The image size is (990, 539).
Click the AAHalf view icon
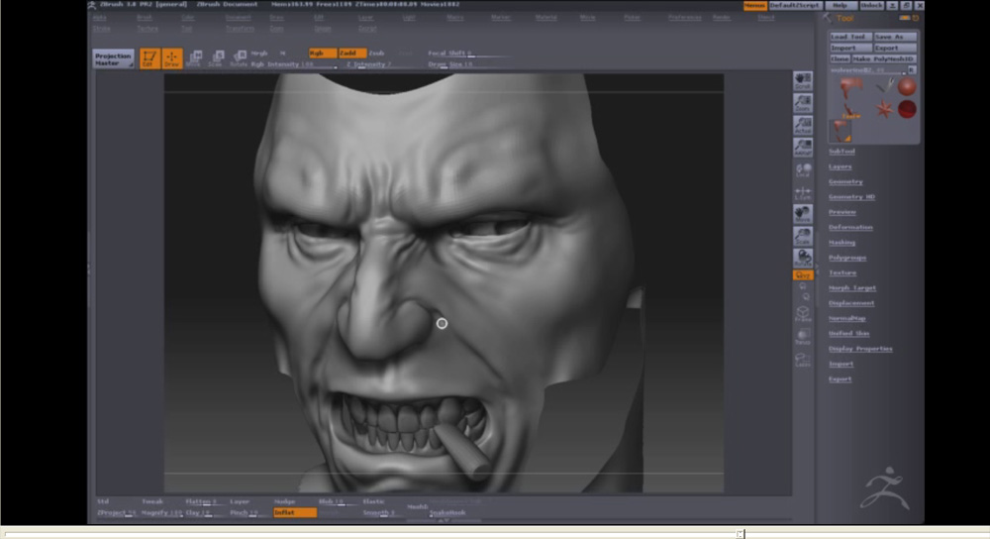coord(803,148)
